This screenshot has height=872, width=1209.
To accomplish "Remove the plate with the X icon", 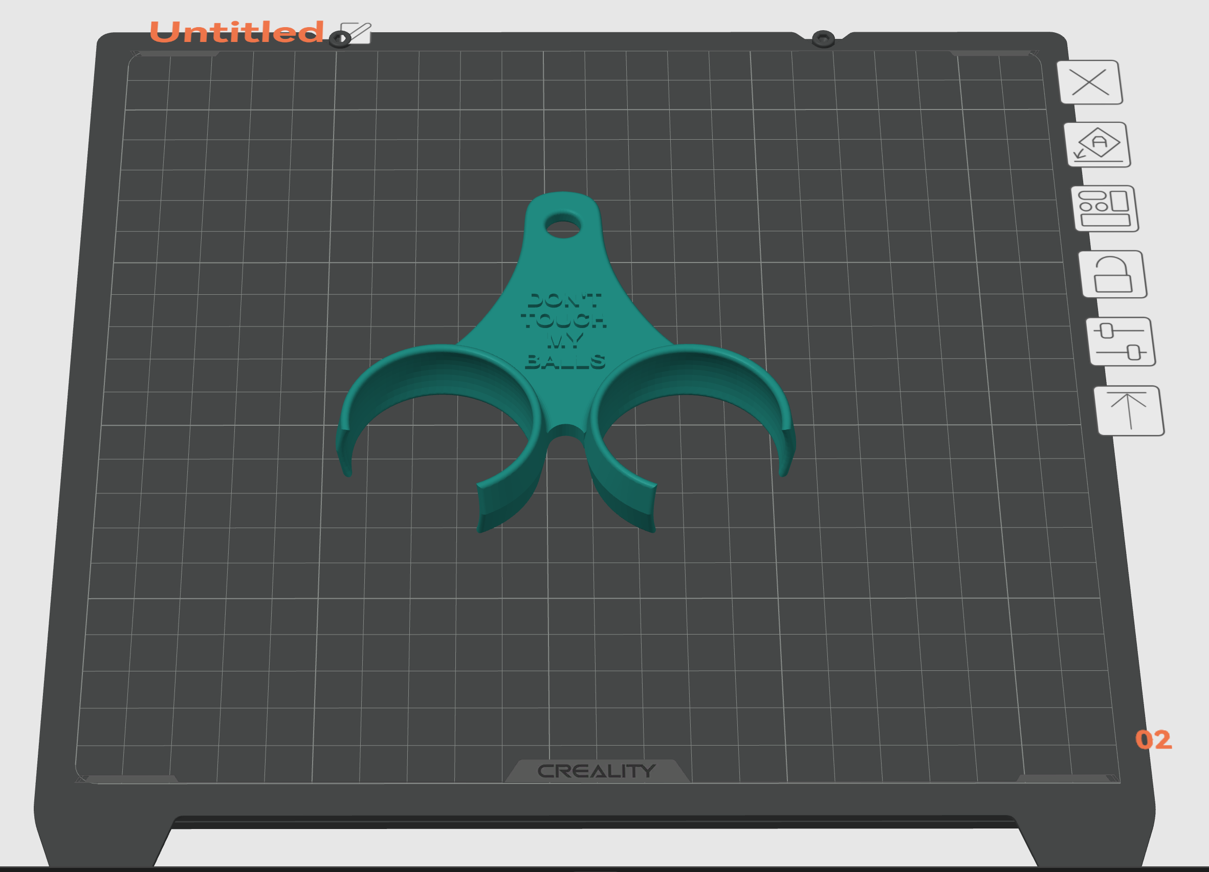I will point(1090,83).
